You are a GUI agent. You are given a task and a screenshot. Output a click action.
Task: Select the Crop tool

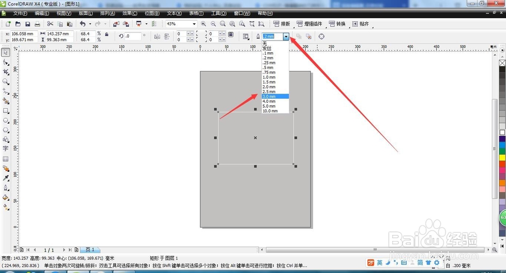tap(6, 72)
